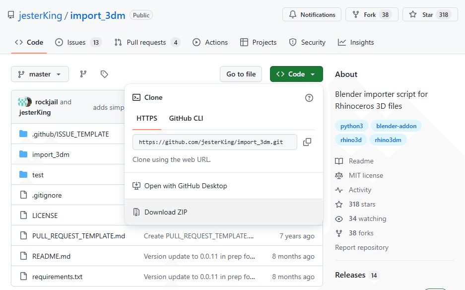Copy the clone URL to clipboard
Viewport: 465px width, 290px height.
307,142
